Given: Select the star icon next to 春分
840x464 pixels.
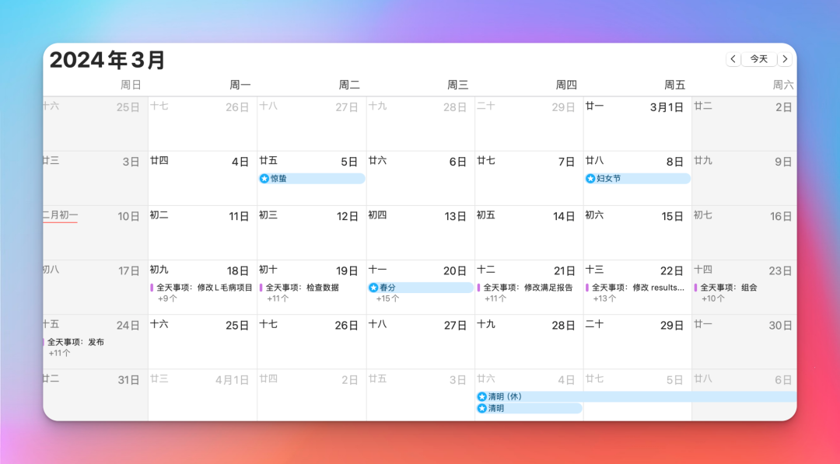Looking at the screenshot, I should click(x=373, y=288).
